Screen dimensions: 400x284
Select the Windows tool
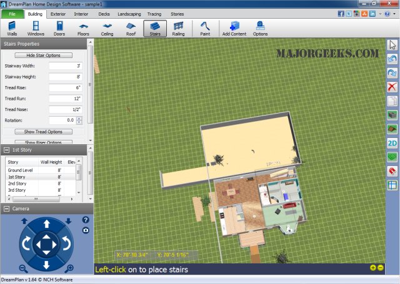tap(36, 29)
